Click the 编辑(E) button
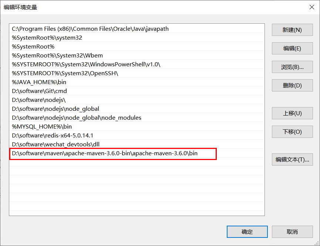320x246 pixels. 292,49
